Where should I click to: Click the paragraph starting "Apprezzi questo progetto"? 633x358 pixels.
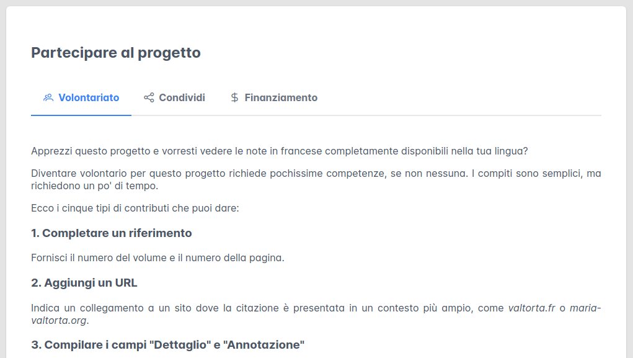tap(279, 151)
